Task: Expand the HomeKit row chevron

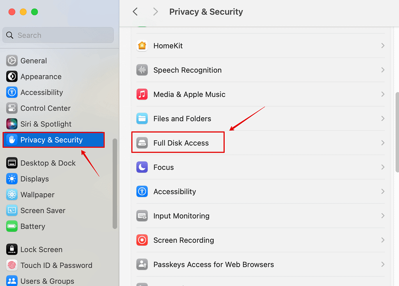Action: (383, 46)
